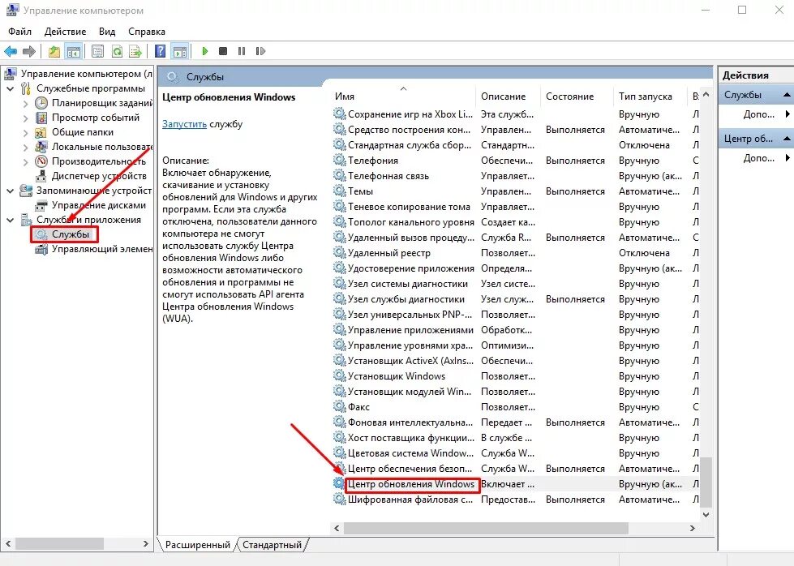Click the gray Forward arrow in toolbar
Viewport: 794px width, 566px height.
pyautogui.click(x=29, y=51)
